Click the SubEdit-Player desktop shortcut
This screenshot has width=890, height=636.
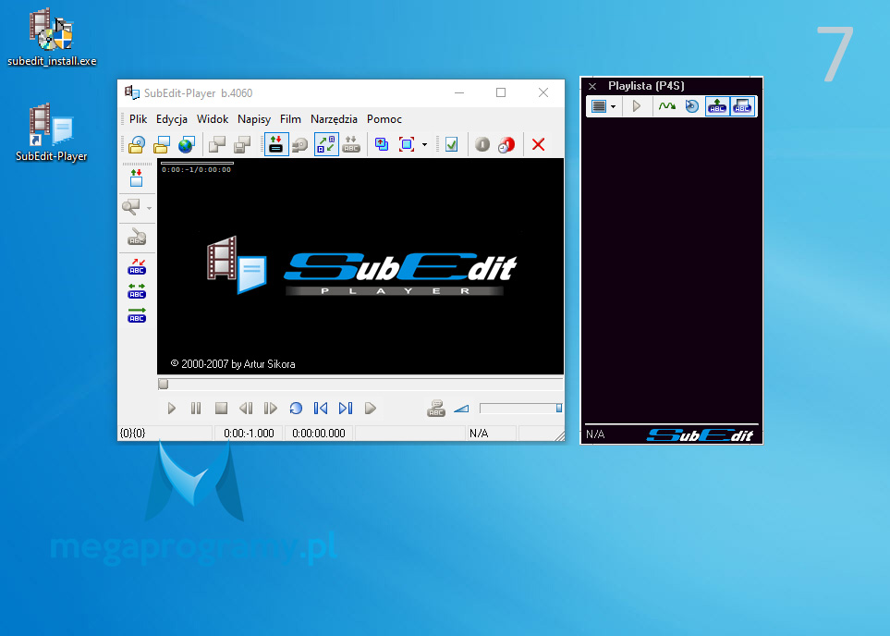pos(52,133)
